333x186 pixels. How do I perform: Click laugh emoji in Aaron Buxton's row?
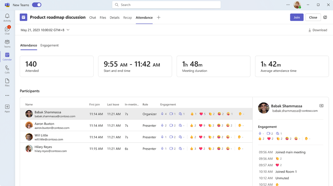[x=219, y=125]
